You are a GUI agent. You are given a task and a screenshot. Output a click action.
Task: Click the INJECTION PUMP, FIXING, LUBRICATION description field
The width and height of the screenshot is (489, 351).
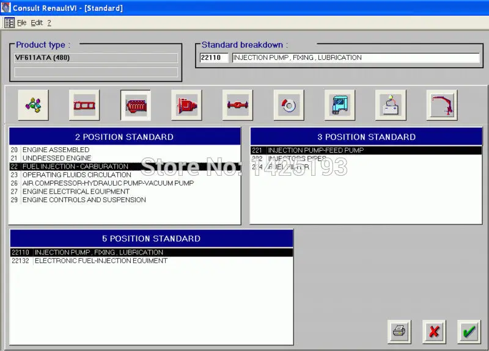click(x=356, y=57)
